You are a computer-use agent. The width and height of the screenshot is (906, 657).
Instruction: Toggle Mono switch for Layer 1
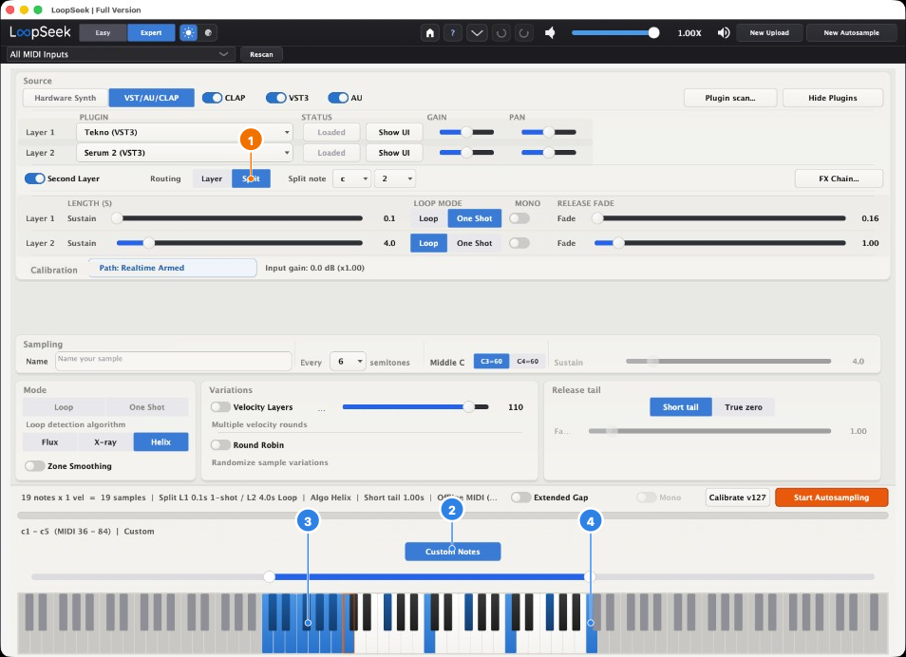519,218
